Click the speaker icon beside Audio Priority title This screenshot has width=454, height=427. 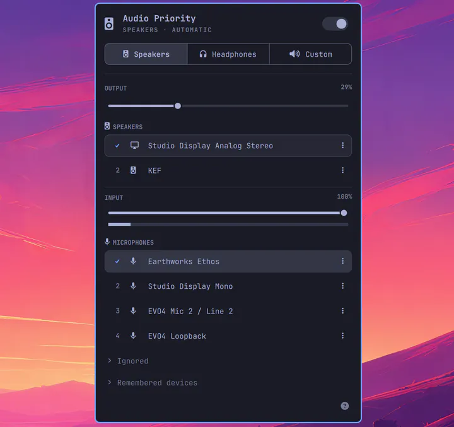[109, 24]
